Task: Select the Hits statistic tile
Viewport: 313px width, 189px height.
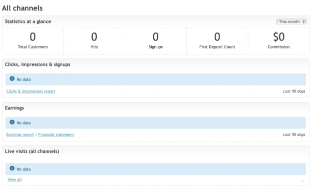Action: click(94, 41)
